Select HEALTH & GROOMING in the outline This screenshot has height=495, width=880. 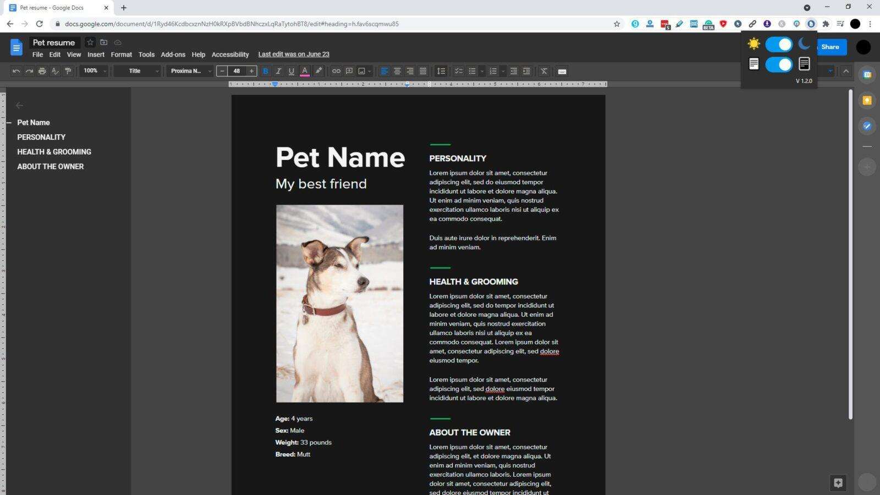(x=54, y=152)
